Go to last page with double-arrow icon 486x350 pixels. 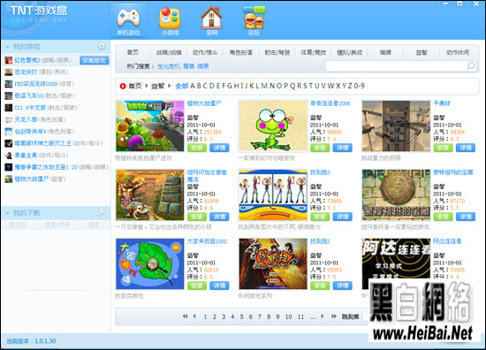point(334,316)
